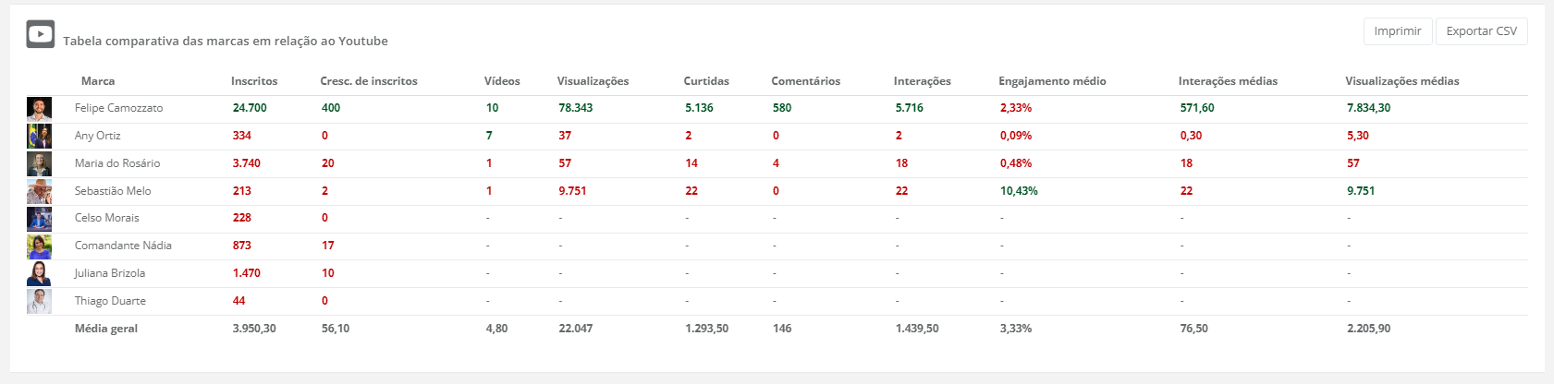
Task: Click the Curtidas column header
Action: point(706,81)
